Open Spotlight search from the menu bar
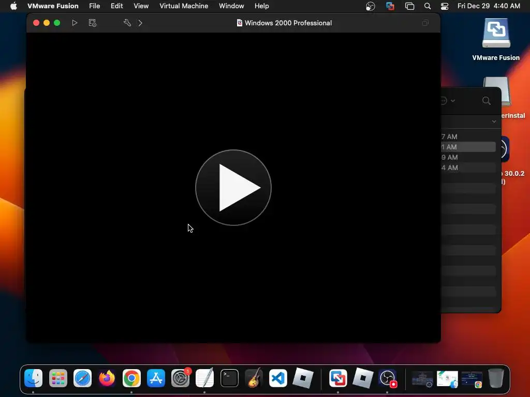This screenshot has width=530, height=397. (428, 6)
